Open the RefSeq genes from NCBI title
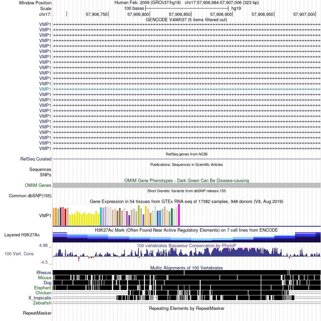 coord(187,154)
